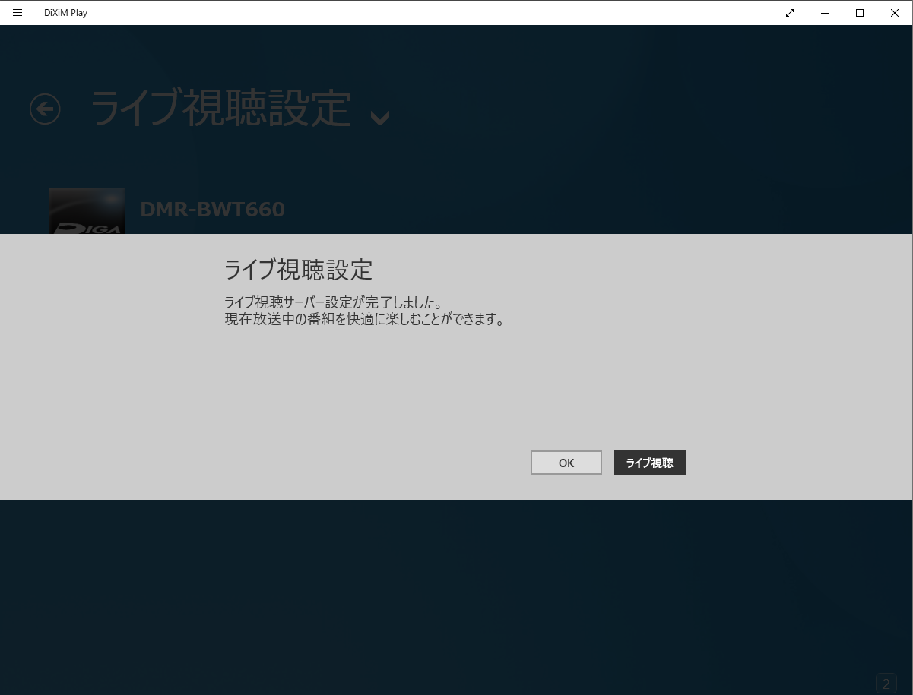This screenshot has width=913, height=695.
Task: Click the large dimmed ライブ視聴設定 page header
Action: 220,109
